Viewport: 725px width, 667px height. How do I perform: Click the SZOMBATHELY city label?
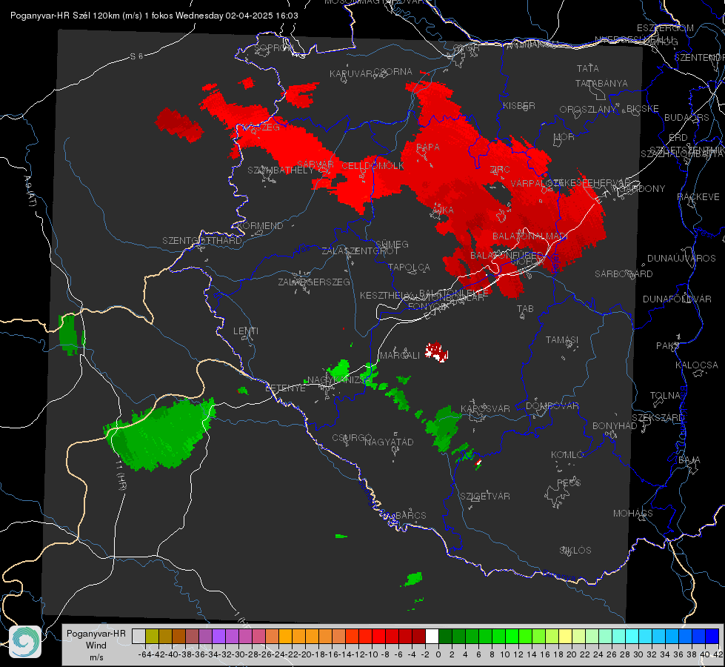coord(281,170)
